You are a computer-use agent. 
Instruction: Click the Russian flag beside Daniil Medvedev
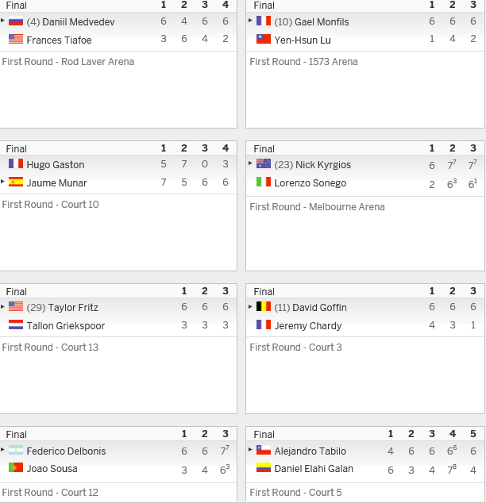tap(16, 21)
